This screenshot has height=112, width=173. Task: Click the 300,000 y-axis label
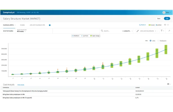(x=4, y=60)
